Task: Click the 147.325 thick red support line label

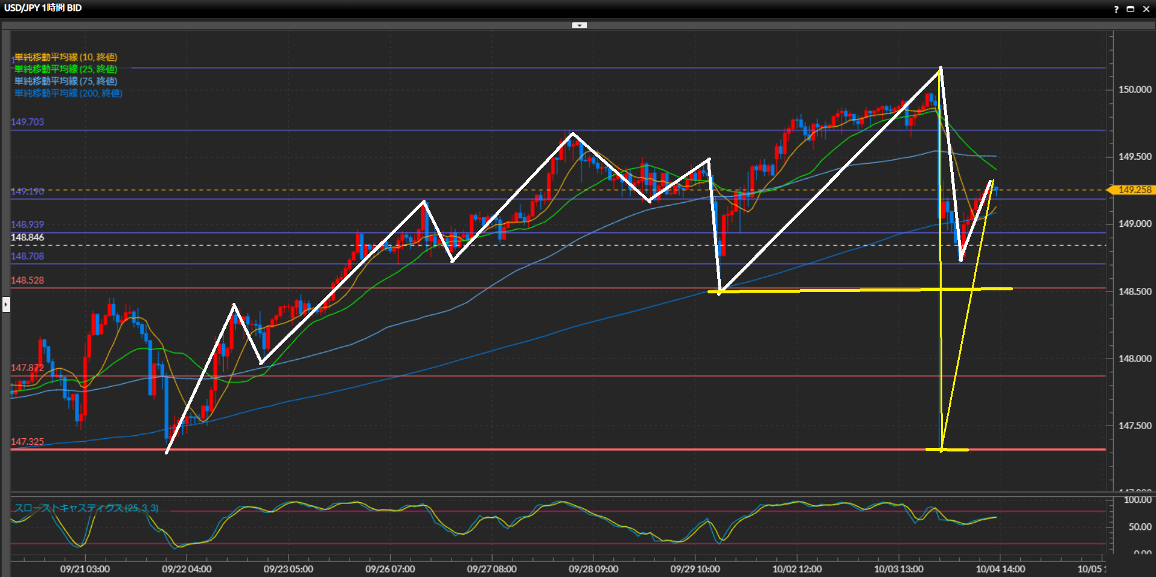Action: [27, 442]
